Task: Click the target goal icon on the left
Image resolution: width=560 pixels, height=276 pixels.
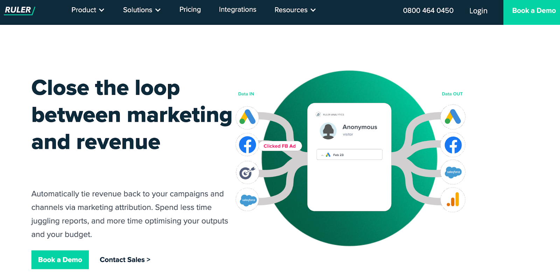Action: 247,172
